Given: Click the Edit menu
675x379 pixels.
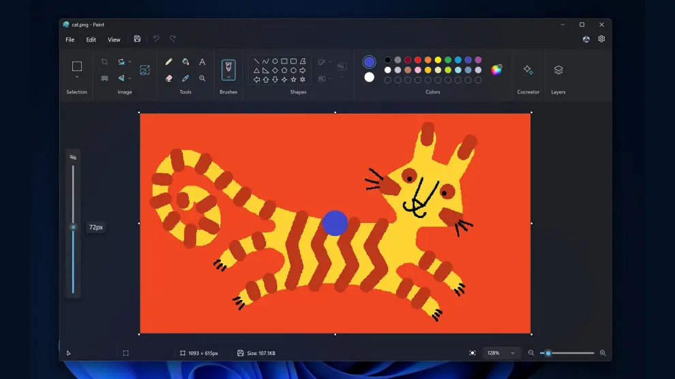Looking at the screenshot, I should (x=91, y=40).
